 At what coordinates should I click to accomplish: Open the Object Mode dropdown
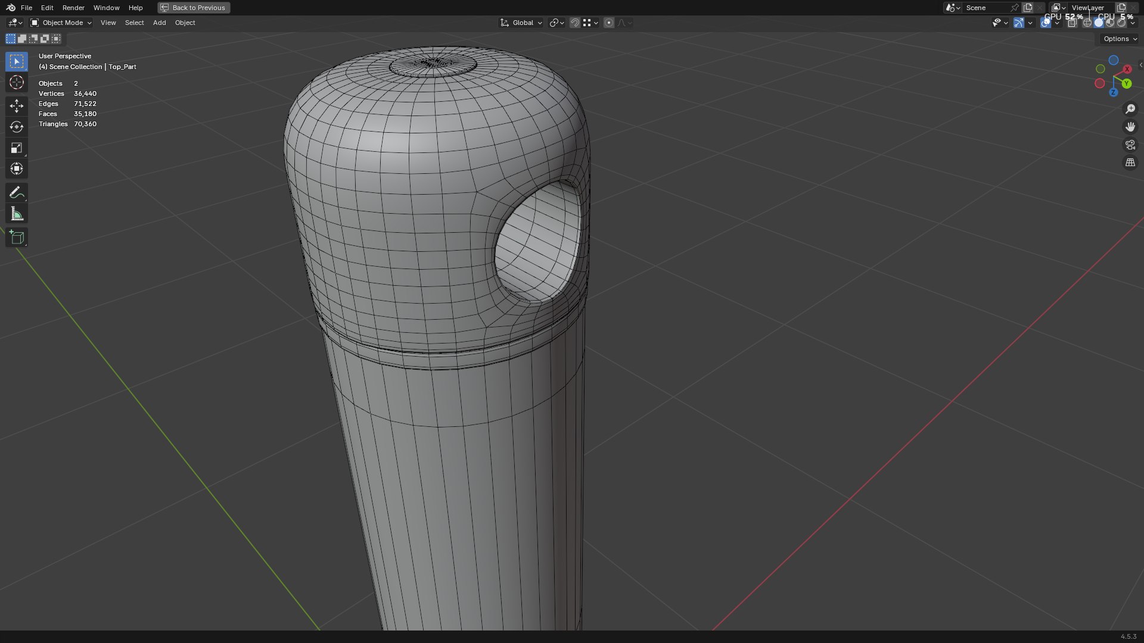(x=61, y=23)
